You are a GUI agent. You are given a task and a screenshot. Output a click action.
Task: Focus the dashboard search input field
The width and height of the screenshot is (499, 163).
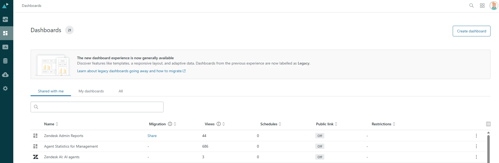click(x=97, y=107)
